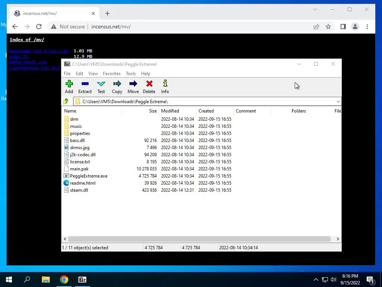Screen dimensions: 382x287
Task: Bookmark this page with the star icon
Action: click(x=328, y=27)
